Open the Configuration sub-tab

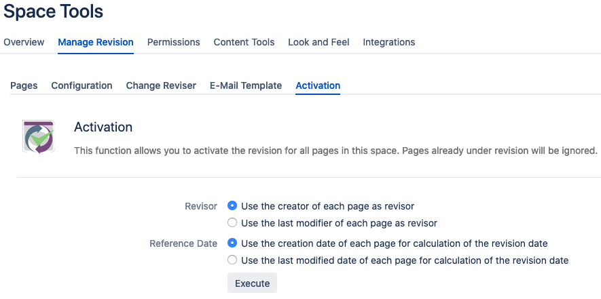point(81,85)
